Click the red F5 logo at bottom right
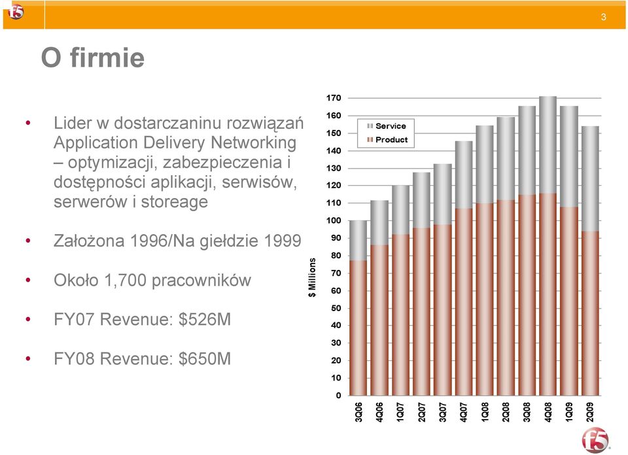The width and height of the screenshot is (628, 455). [595, 440]
